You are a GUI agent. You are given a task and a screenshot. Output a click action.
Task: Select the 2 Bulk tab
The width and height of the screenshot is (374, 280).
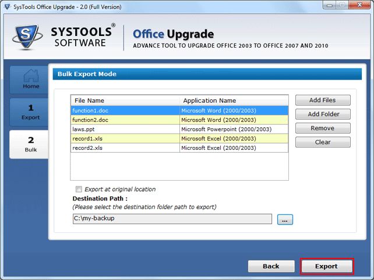(29, 145)
